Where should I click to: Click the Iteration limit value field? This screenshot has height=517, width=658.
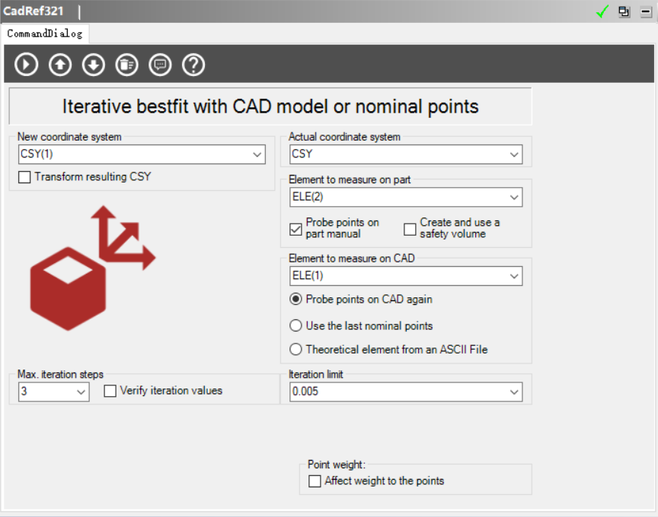(x=396, y=392)
